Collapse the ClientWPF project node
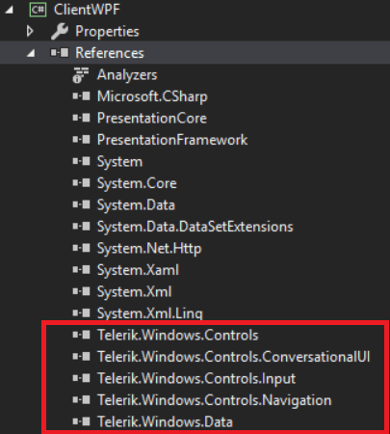 [10, 10]
